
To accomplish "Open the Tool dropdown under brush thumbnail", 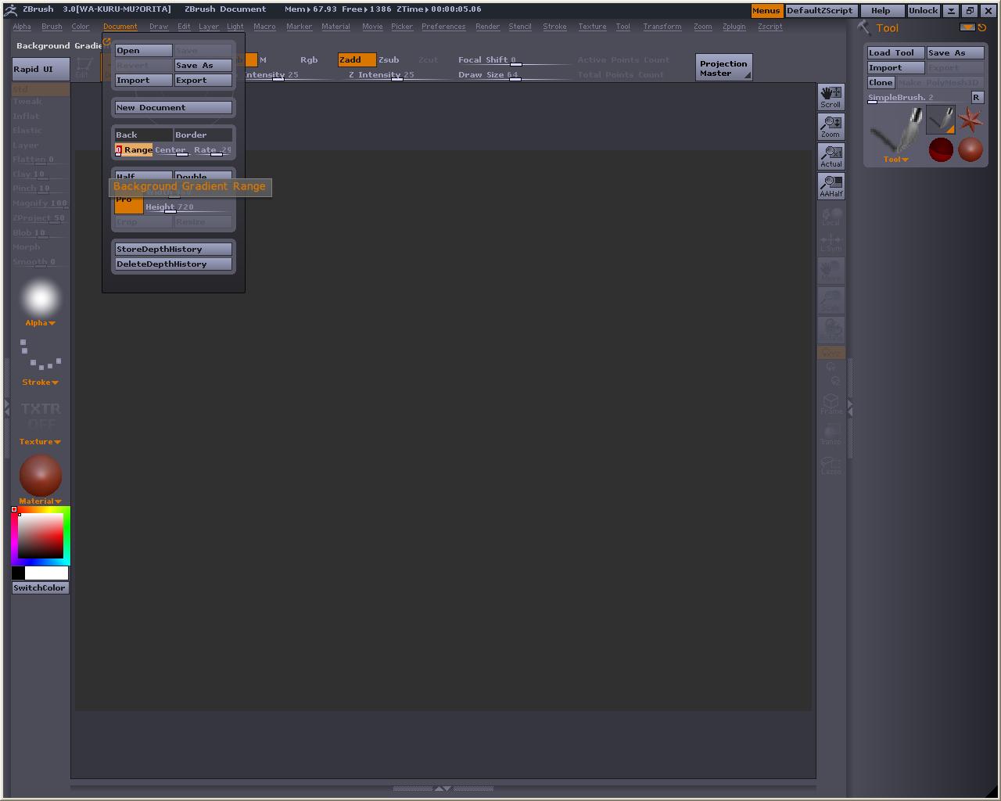I will pyautogui.click(x=896, y=160).
